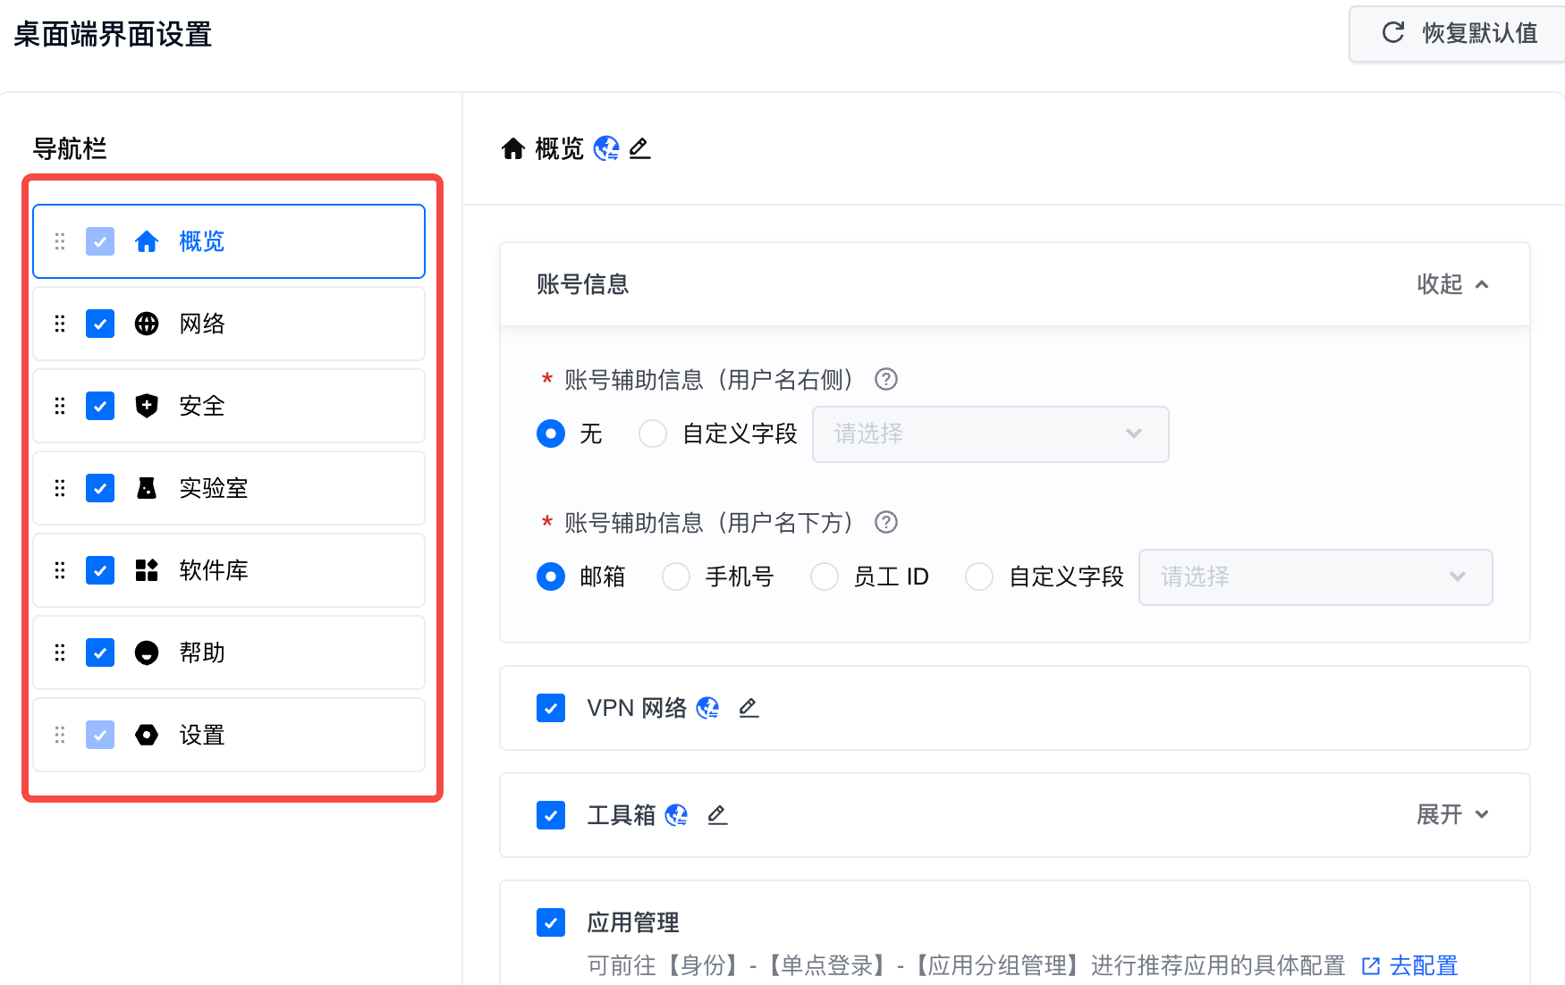Expand the 工具箱 section via 展开
1565x985 pixels.
(1451, 814)
